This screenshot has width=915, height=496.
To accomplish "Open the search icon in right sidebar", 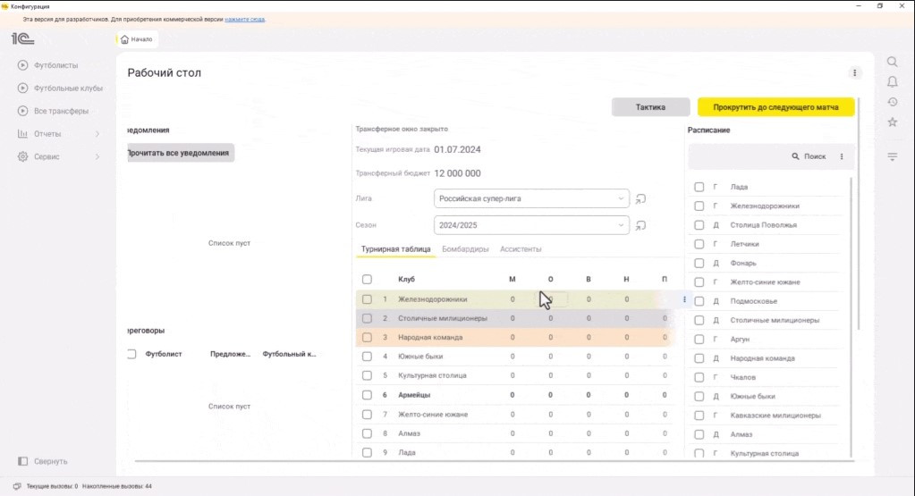I will [892, 62].
